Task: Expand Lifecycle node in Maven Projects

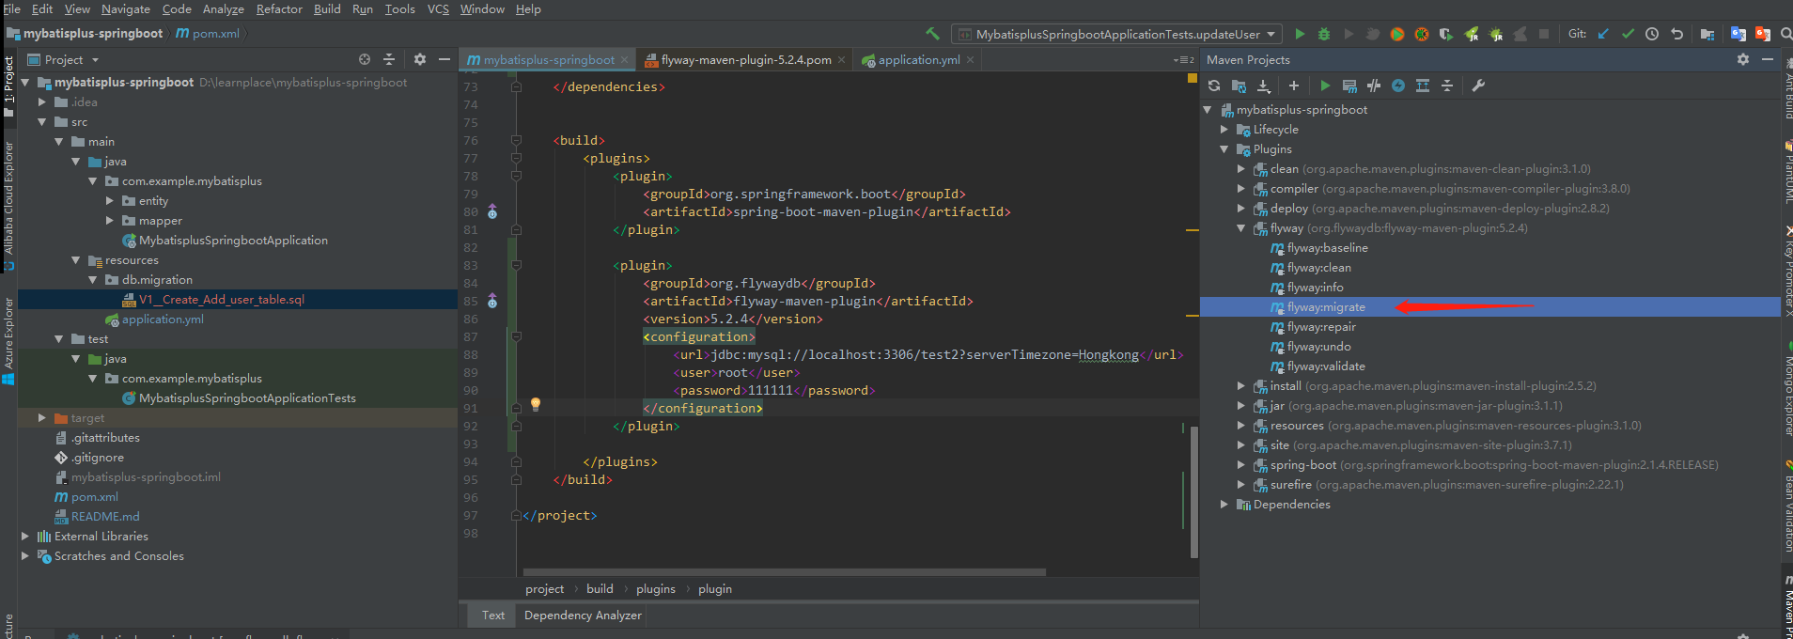Action: 1224,129
